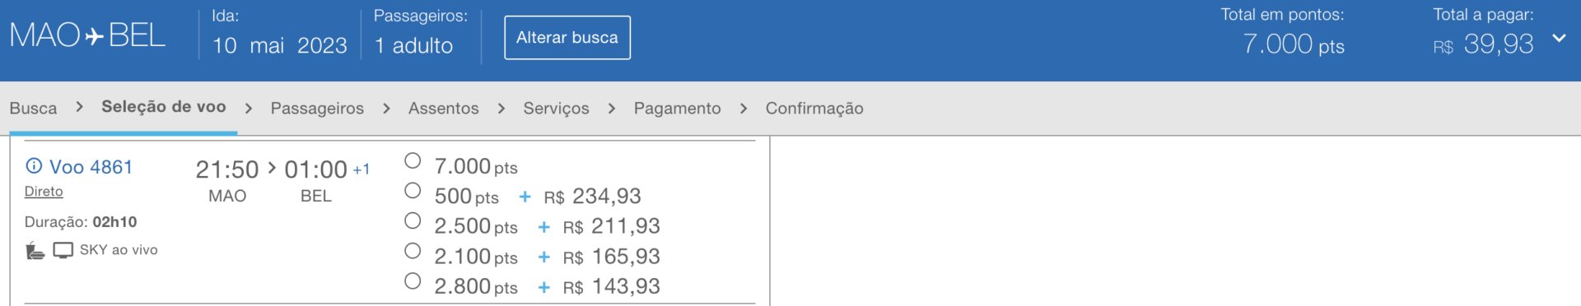Go to the Passageiros step
Screen dimensions: 1581x306
tap(317, 108)
